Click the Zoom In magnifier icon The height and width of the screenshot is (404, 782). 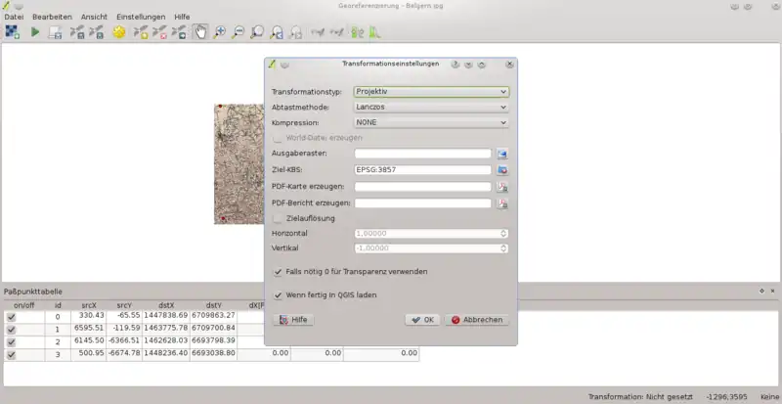(x=220, y=32)
